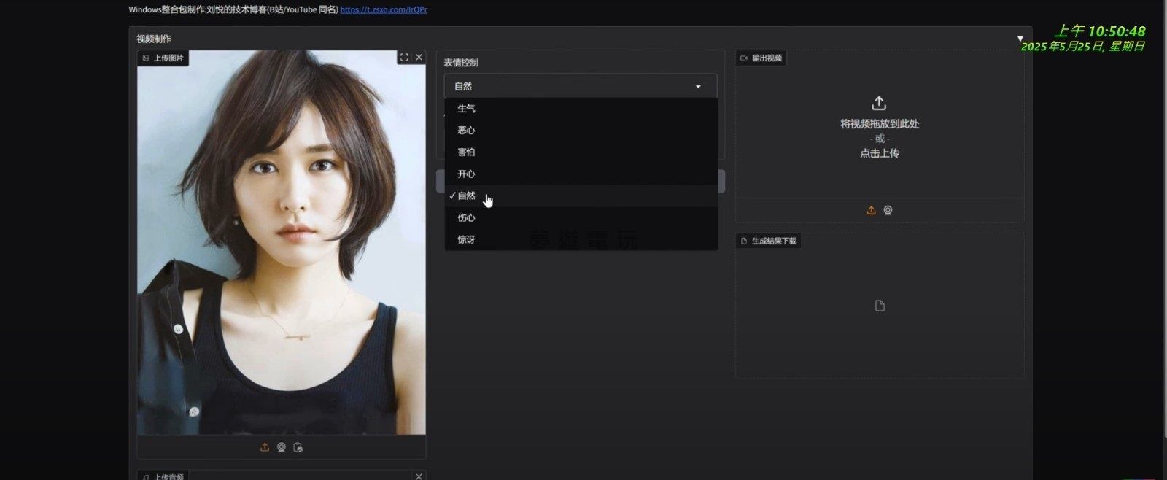
Task: Open the t.zsxq.com link at the top
Action: tap(384, 9)
